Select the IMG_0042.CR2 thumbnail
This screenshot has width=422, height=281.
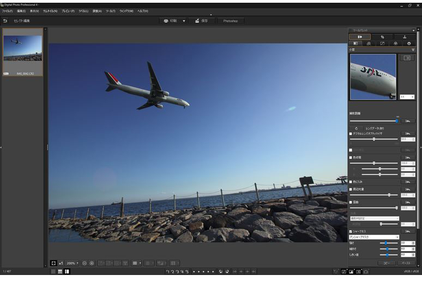point(22,52)
